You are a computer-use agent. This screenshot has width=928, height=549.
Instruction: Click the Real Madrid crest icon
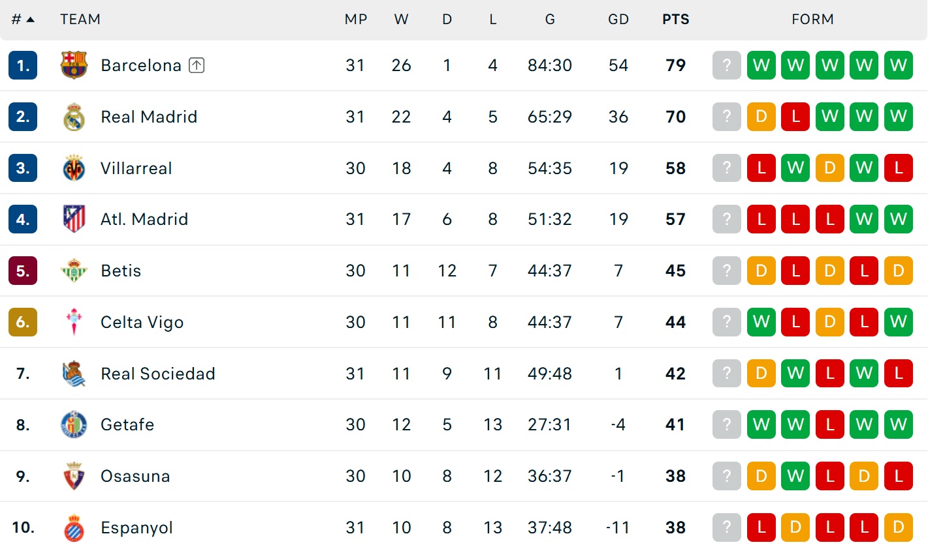pyautogui.click(x=74, y=117)
